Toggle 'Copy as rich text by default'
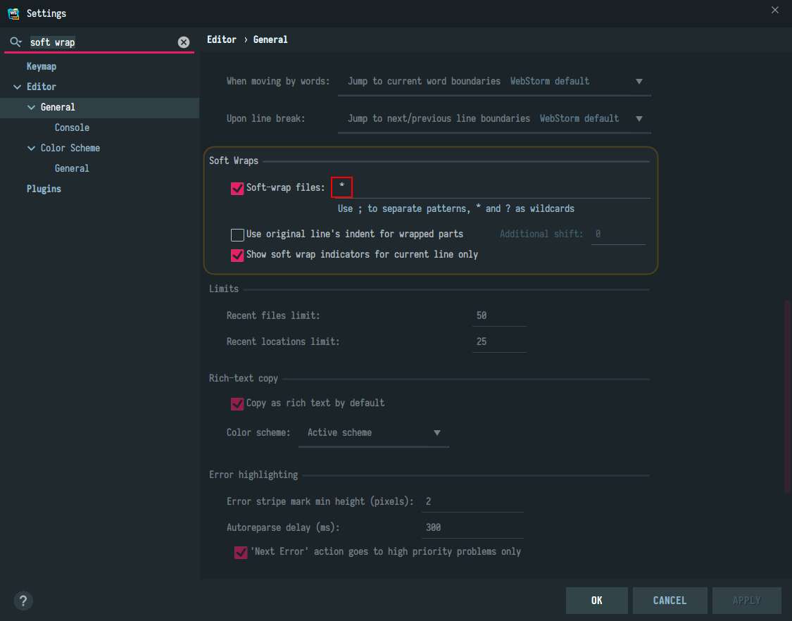Image resolution: width=792 pixels, height=621 pixels. (x=237, y=403)
